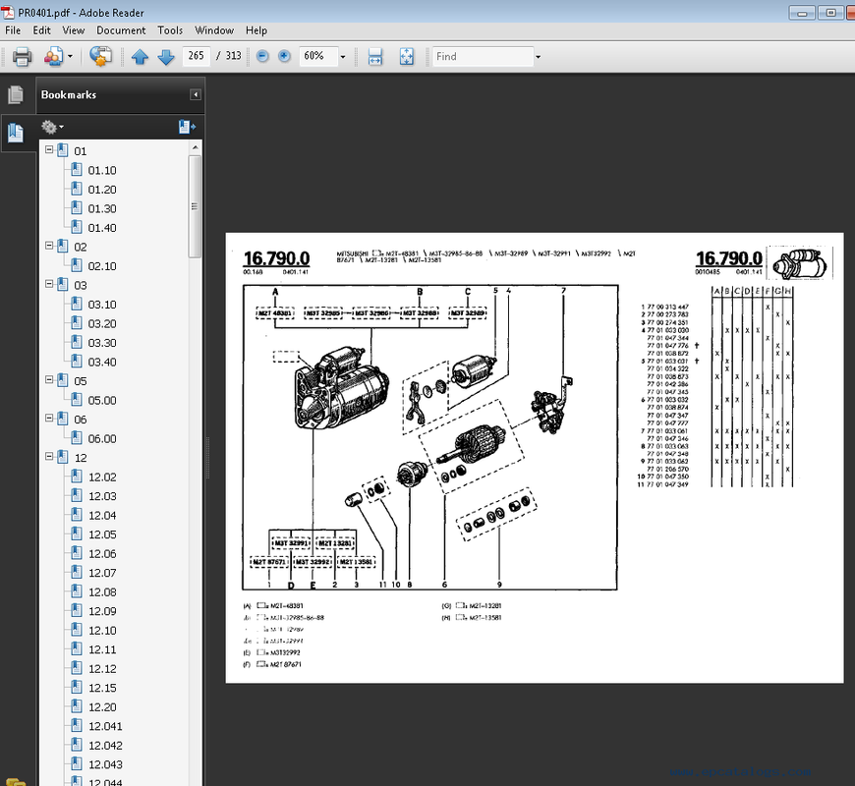The image size is (855, 786).
Task: Open the Tools menu
Action: (x=170, y=30)
